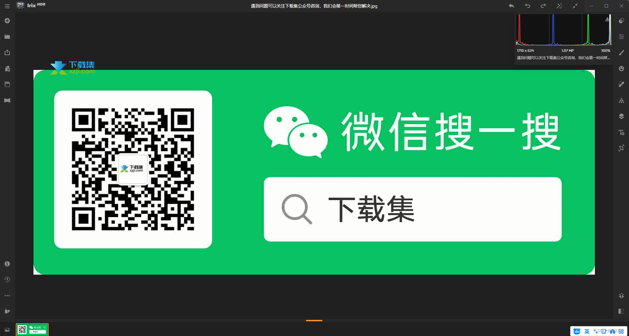Click the opened image preview on canvas
629x336 pixels.
[x=314, y=172]
